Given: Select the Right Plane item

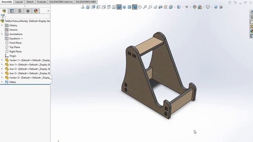Looking at the screenshot, I should click(15, 52).
